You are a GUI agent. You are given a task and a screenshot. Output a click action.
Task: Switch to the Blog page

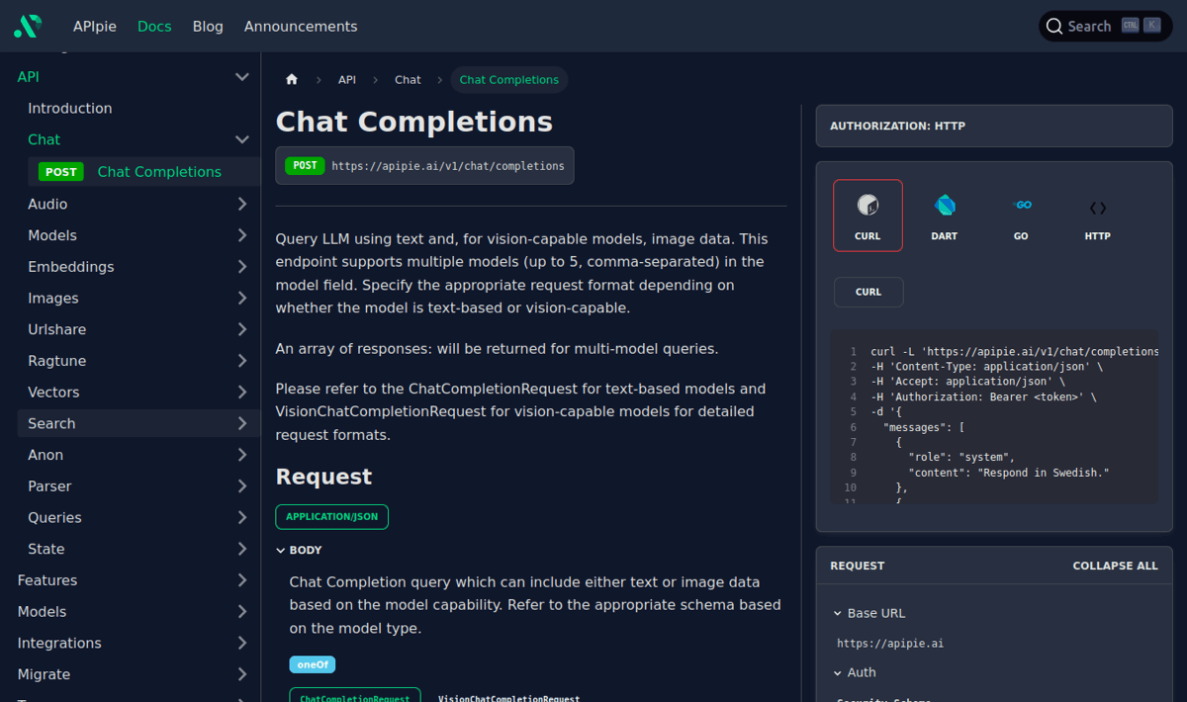(x=208, y=26)
